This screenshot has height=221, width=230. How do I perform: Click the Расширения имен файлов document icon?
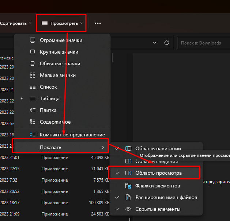point(128,197)
